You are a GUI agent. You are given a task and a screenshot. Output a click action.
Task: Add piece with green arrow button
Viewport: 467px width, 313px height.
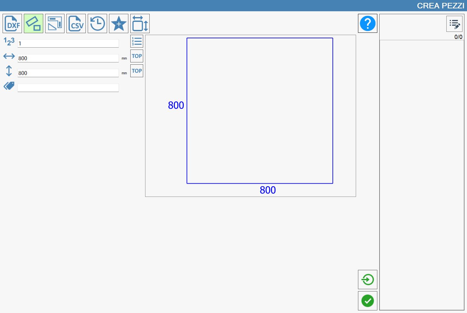click(368, 280)
